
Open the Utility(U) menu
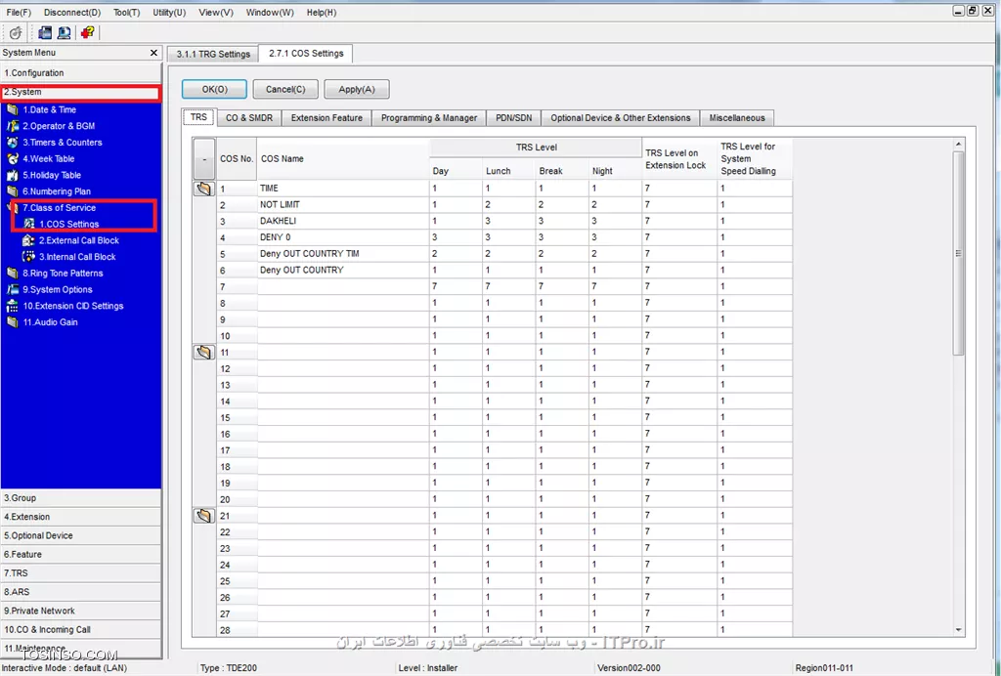click(x=169, y=12)
